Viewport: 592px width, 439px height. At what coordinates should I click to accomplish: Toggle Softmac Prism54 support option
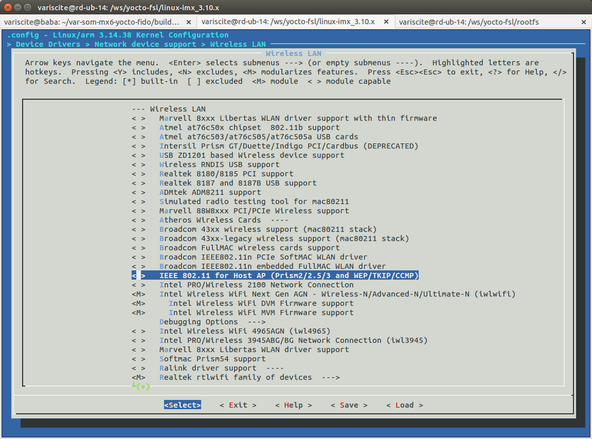tap(212, 359)
